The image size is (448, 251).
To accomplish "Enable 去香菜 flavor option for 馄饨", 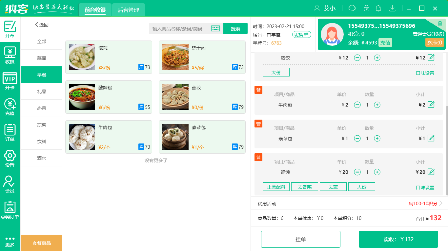I will (x=304, y=186).
